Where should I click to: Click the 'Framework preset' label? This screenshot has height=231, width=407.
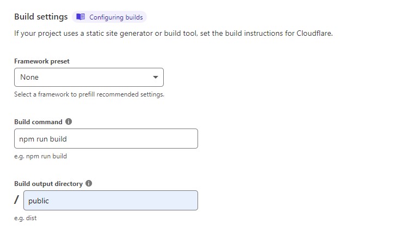coord(42,61)
